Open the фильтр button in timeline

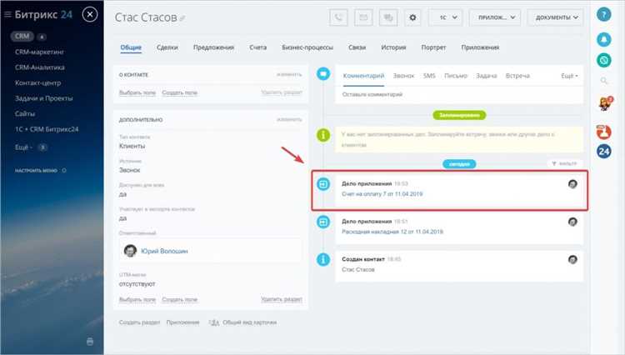coord(564,163)
